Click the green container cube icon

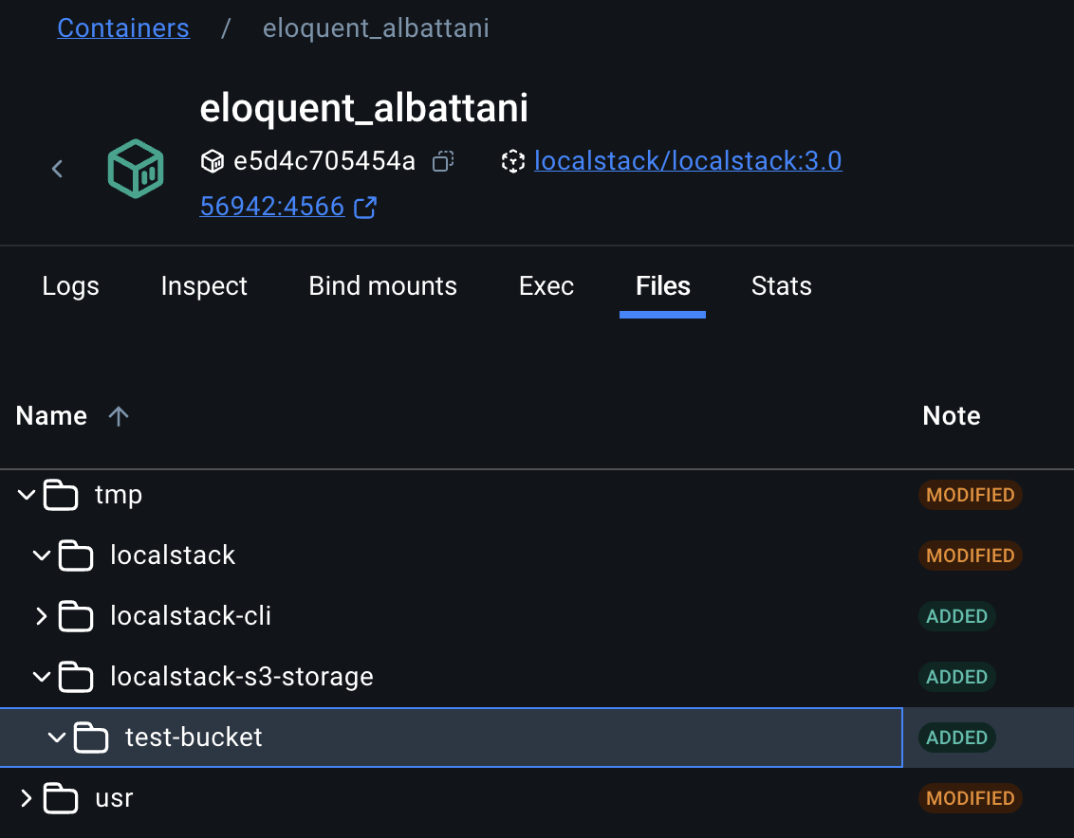[136, 169]
